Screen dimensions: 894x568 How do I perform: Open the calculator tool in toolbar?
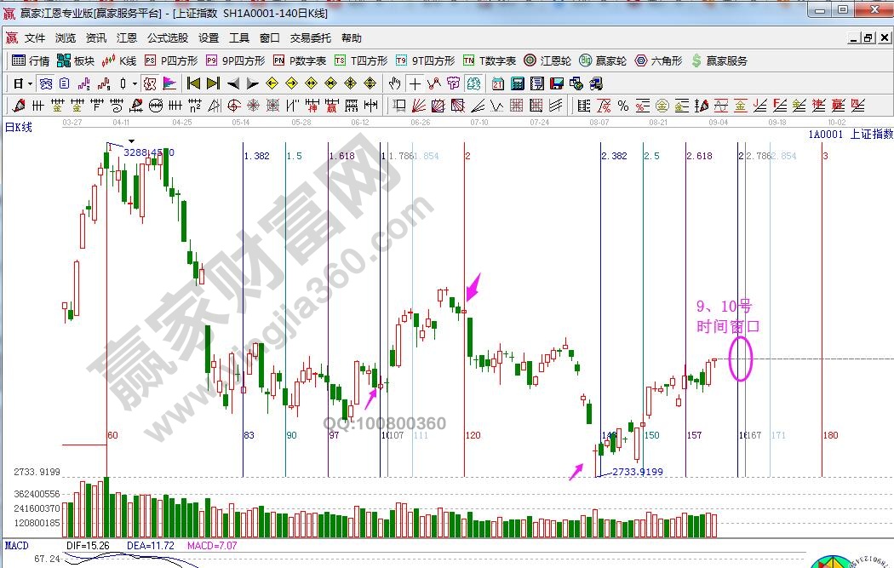[x=516, y=83]
